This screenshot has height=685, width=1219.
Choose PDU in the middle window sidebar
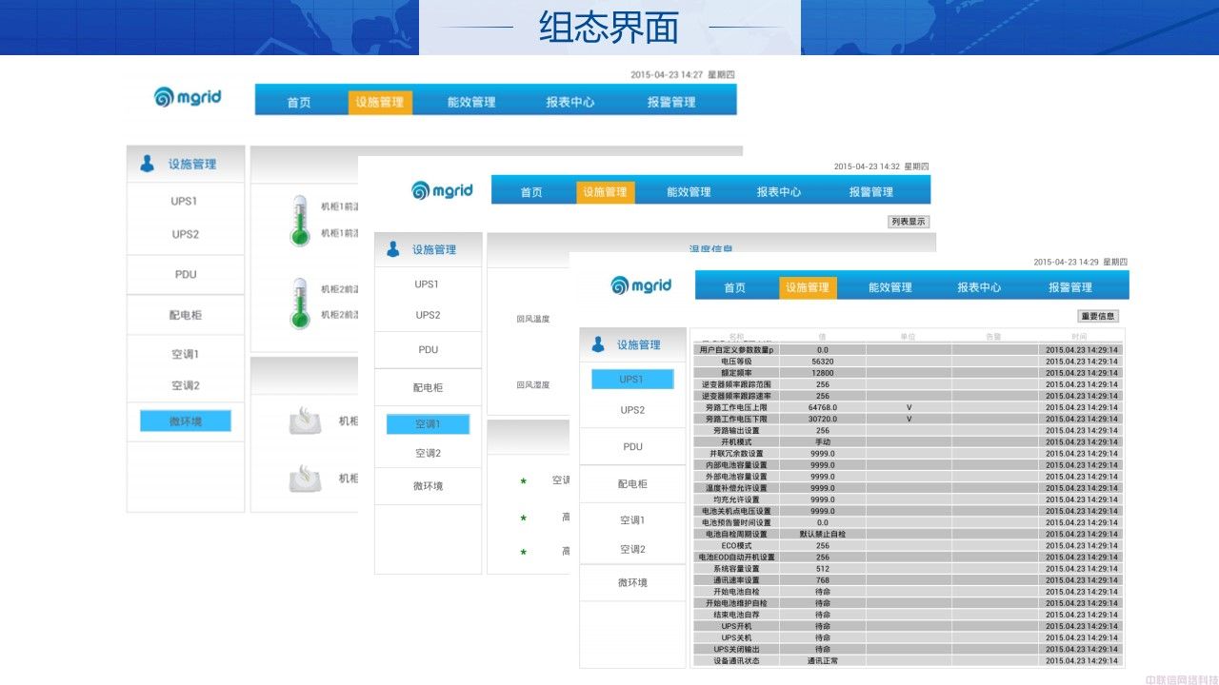[429, 350]
